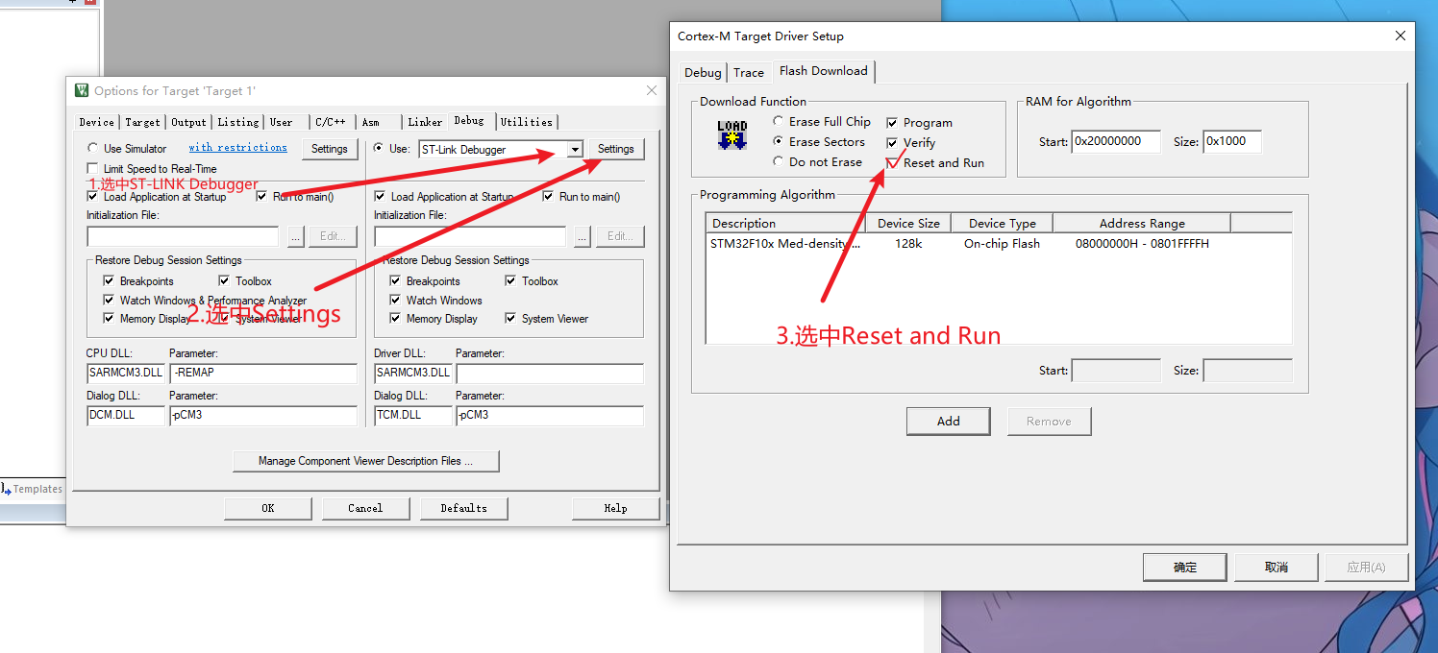Switch to the Trace tab
This screenshot has width=1438, height=653.
point(749,72)
